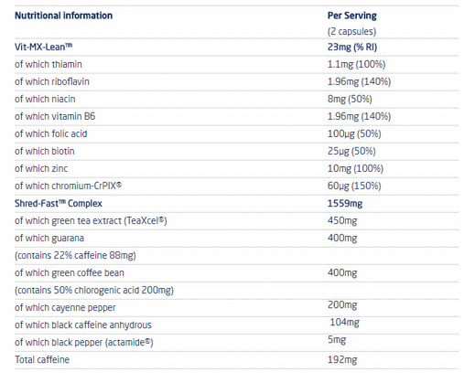The width and height of the screenshot is (475, 383).
Task: Select the cayenne pepper 200mg value
Action: coord(342,305)
